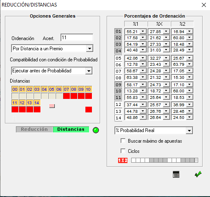Click row 07 %1 value 58.67
The image size is (210, 197).
tap(132, 71)
